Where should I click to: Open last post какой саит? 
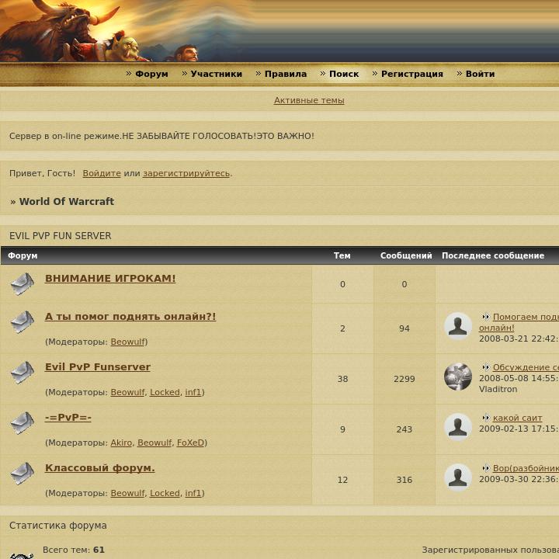pyautogui.click(x=517, y=418)
